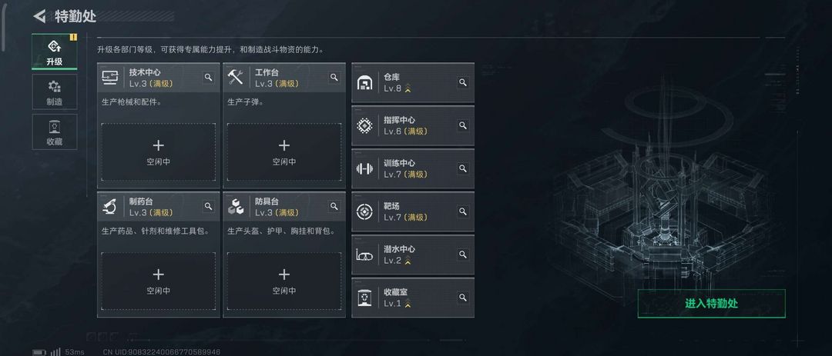Click the back arrow next to 特勤处
832x356 pixels.
pos(40,16)
